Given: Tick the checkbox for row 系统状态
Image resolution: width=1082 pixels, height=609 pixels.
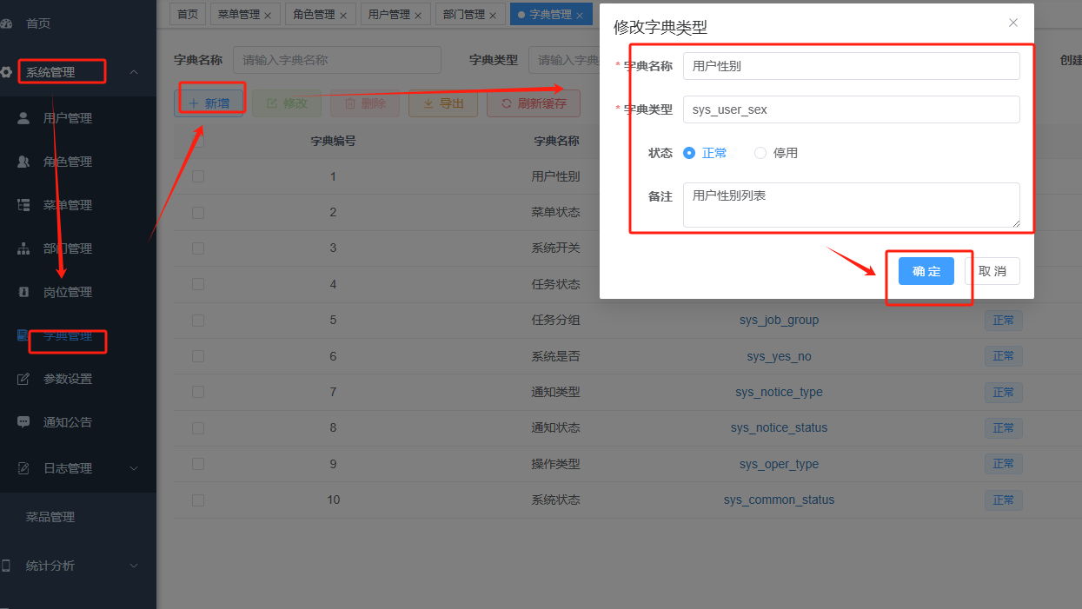Looking at the screenshot, I should point(198,500).
